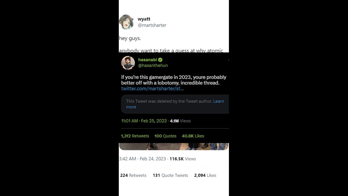Click the Learn more link
Image resolution: width=348 pixels, height=196 pixels.
tap(218, 101)
